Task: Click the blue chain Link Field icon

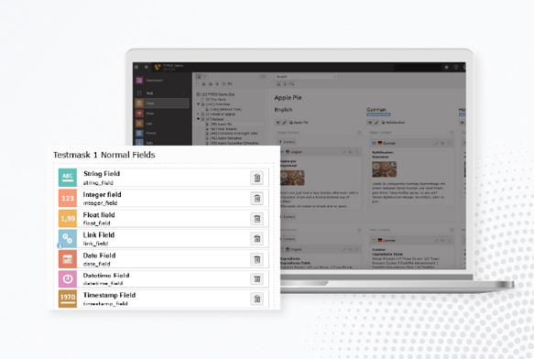Action: coord(68,239)
